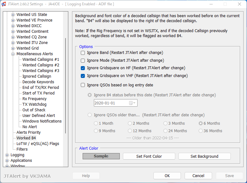
Task: Click the gray Sample color preview
Action: 101,156
